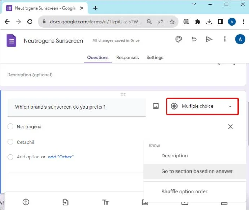Viewport: 249px width, 210px height.
Task: Add a new question with the plus icon
Action: click(26, 202)
